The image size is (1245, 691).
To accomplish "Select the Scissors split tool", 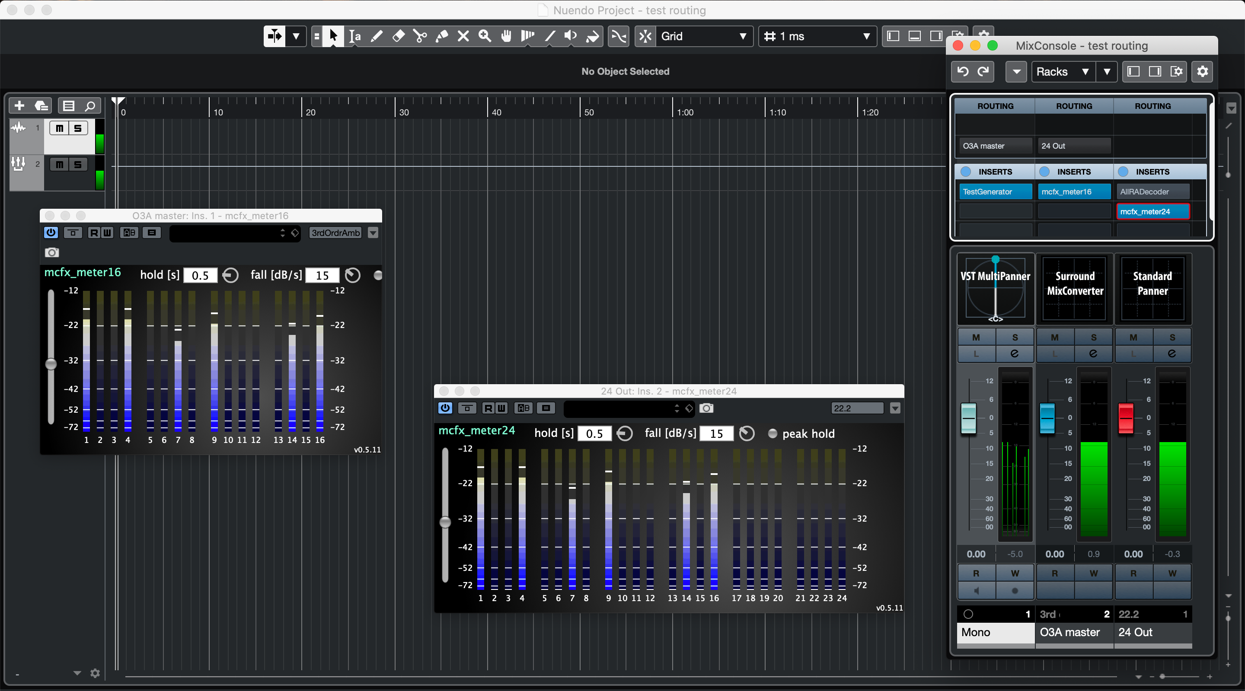I will point(420,36).
